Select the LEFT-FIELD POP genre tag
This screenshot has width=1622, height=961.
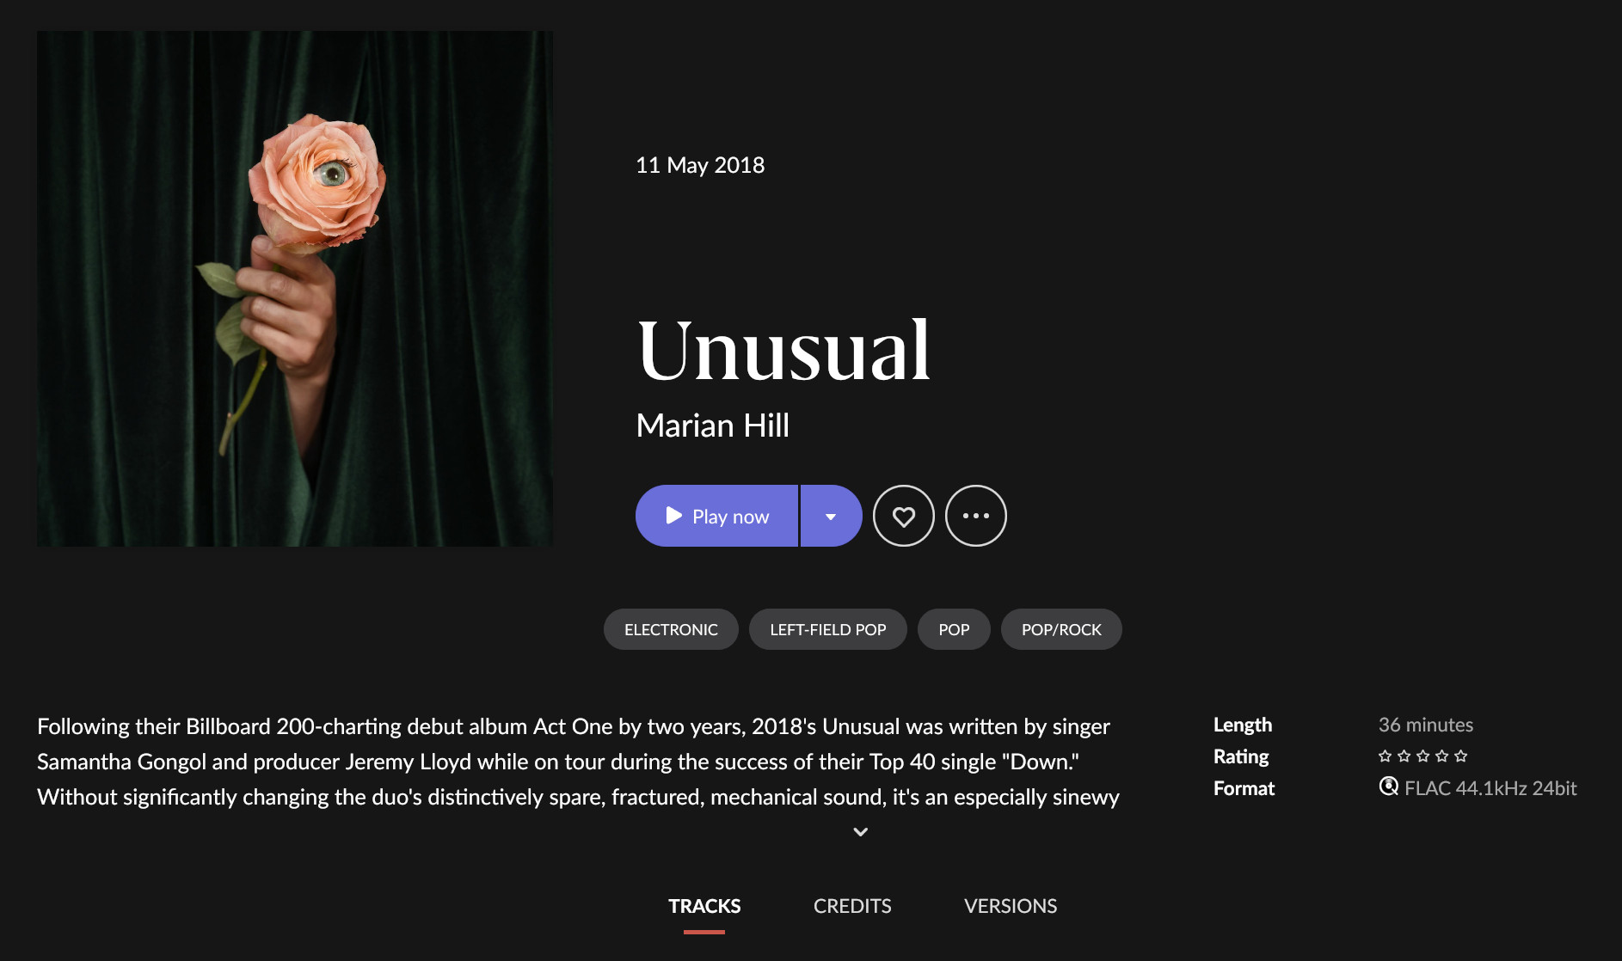coord(828,629)
